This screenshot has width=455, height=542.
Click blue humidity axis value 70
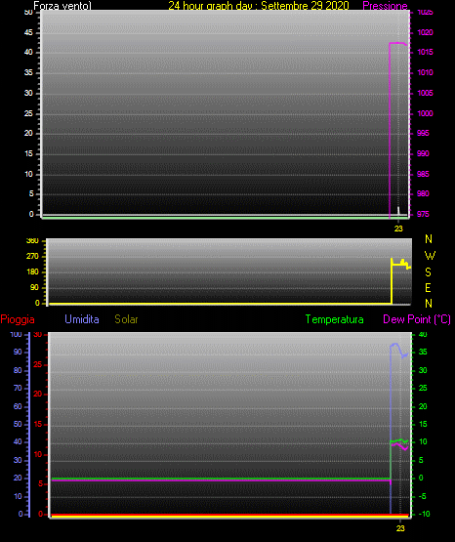18,388
